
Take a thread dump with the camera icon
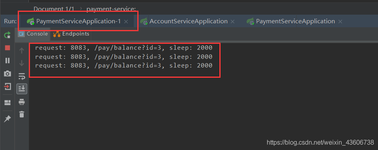pos(7,73)
